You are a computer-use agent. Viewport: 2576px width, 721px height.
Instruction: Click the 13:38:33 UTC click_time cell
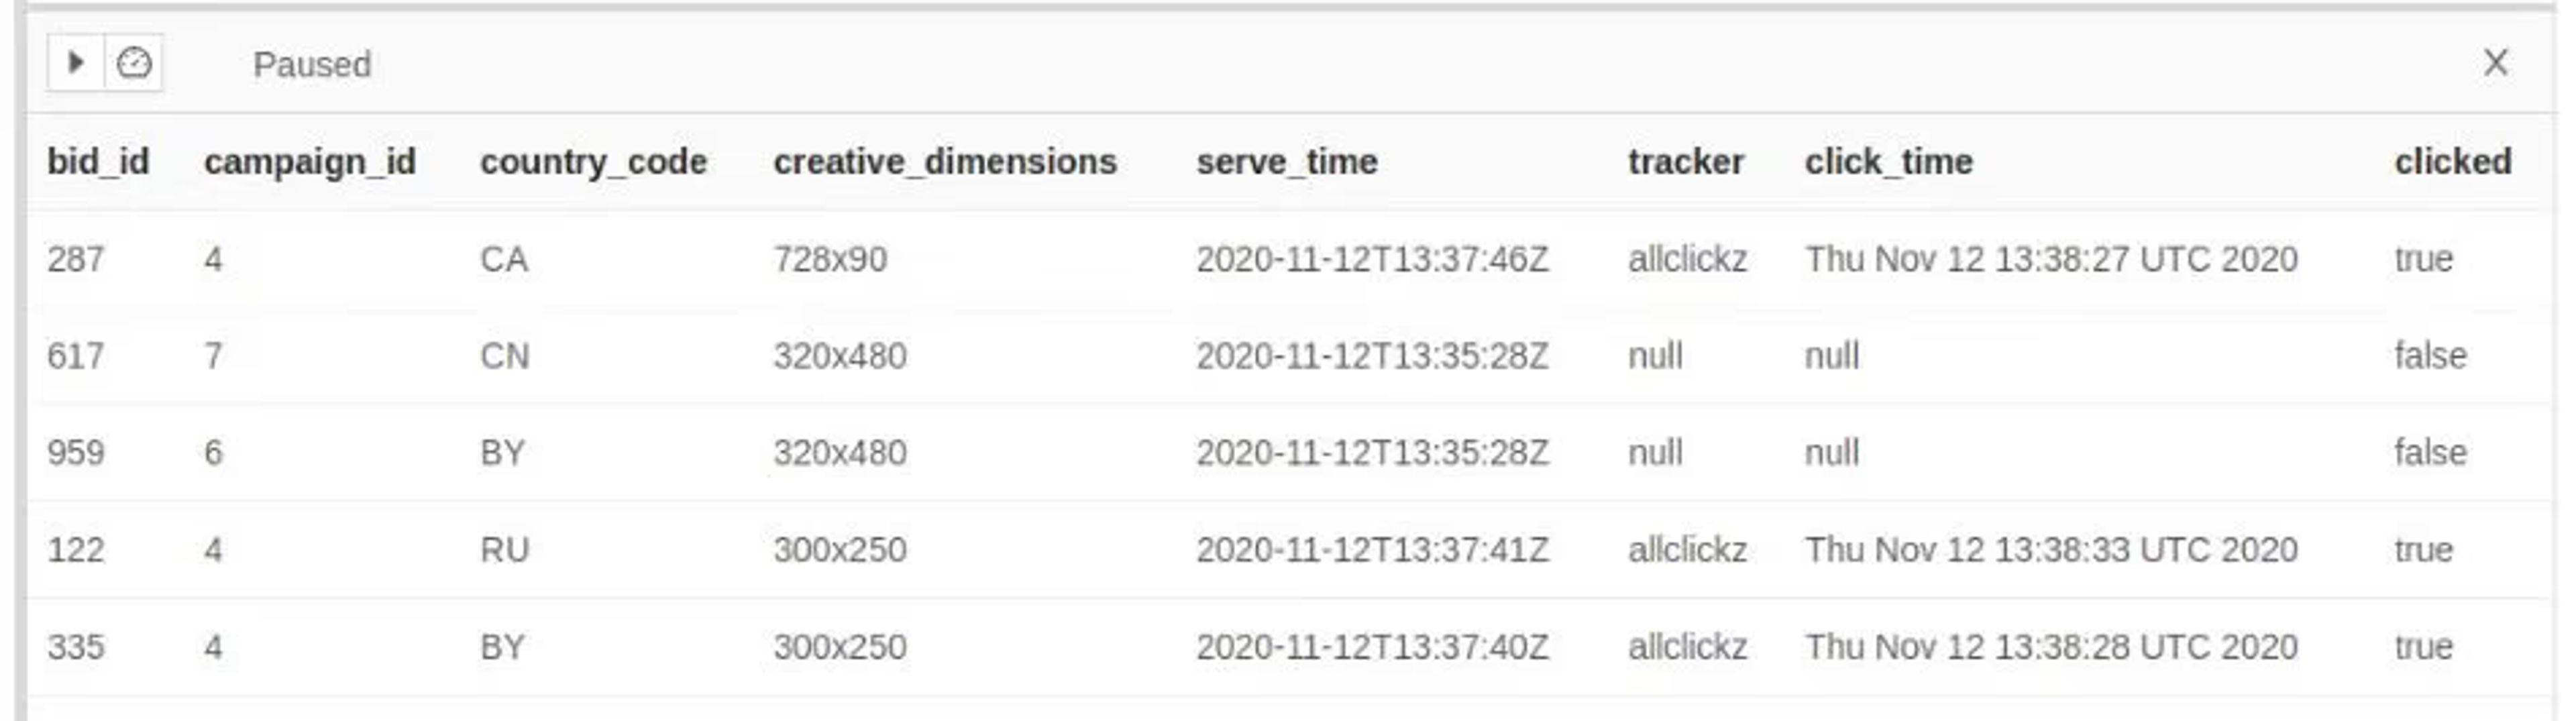tap(2051, 550)
